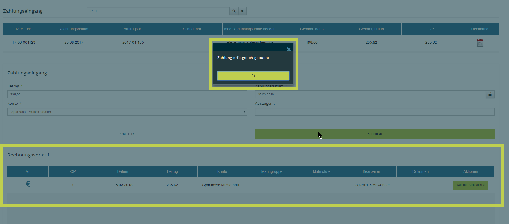Viewport: 509px width, 224px height.
Task: Click the search box containing 17-08
Action: 158,11
